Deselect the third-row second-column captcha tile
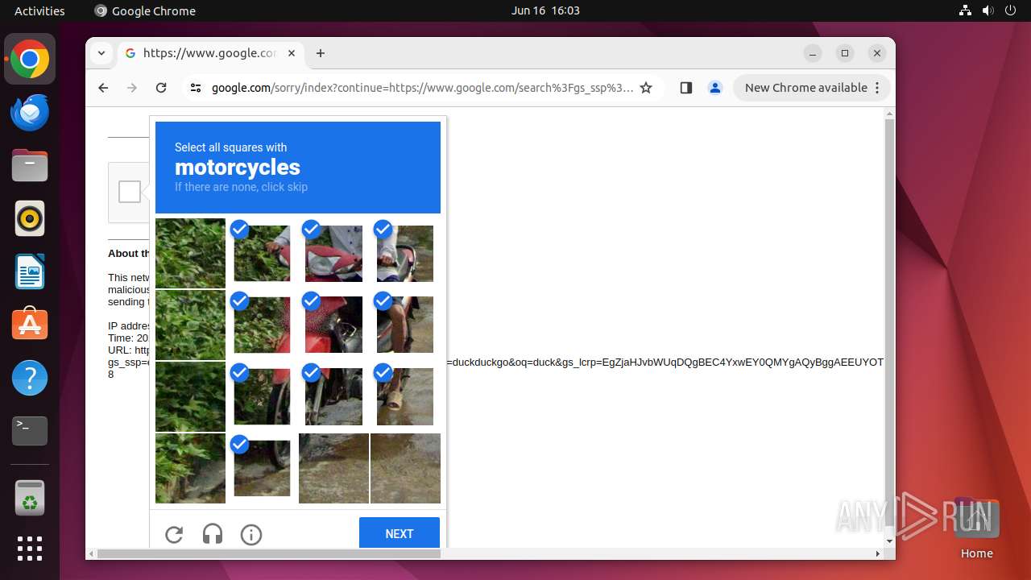This screenshot has height=580, width=1031. coord(262,396)
